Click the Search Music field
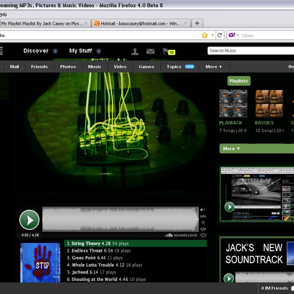 [251, 51]
